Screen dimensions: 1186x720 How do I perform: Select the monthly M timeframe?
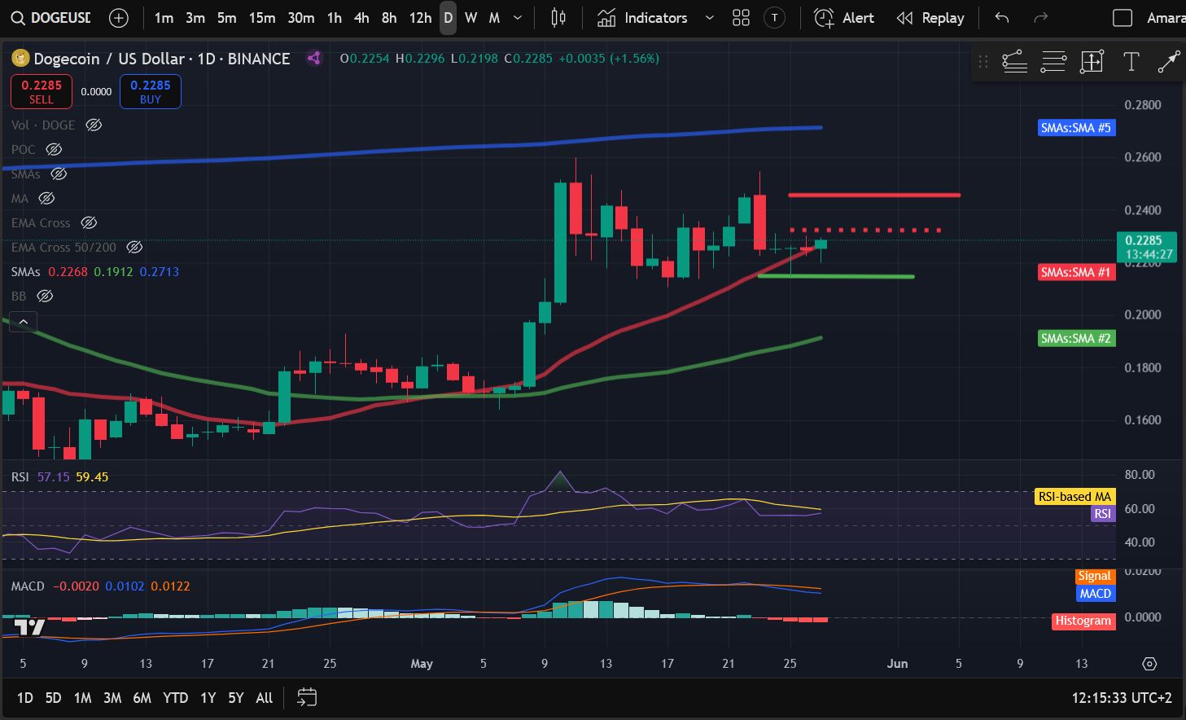click(x=494, y=18)
